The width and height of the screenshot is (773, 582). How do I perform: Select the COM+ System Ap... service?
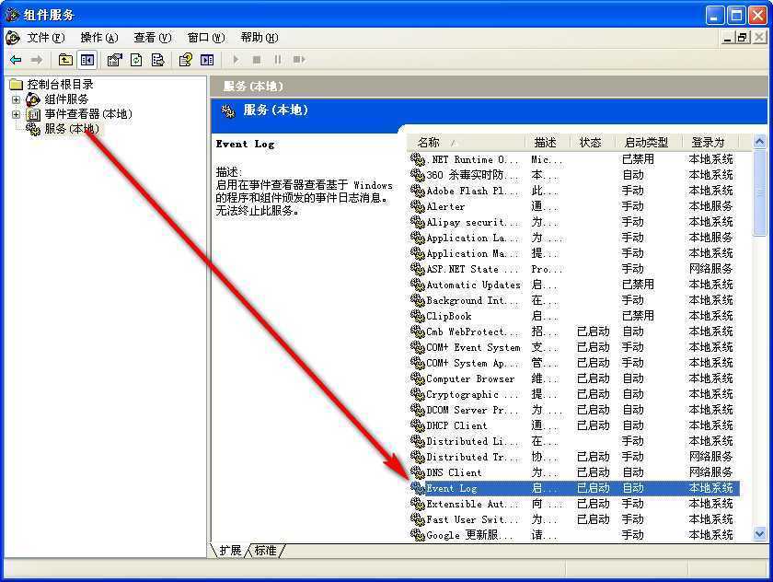574,363
